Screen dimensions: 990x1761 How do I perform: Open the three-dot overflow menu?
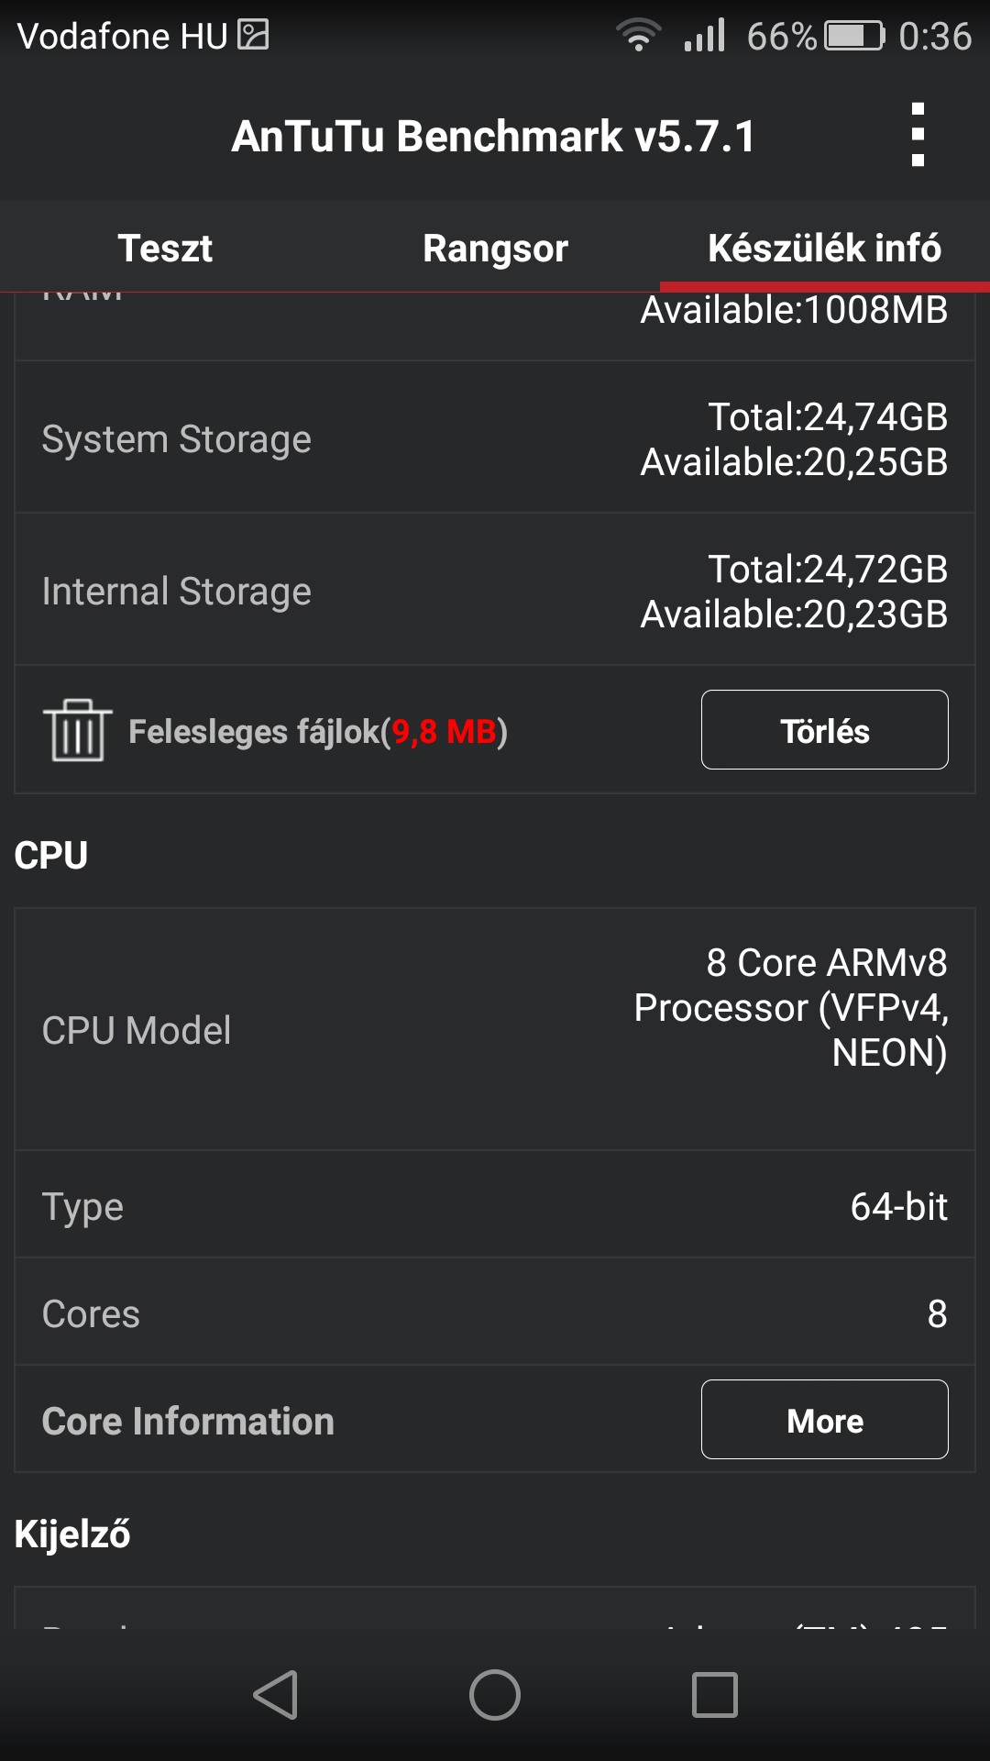coord(918,135)
